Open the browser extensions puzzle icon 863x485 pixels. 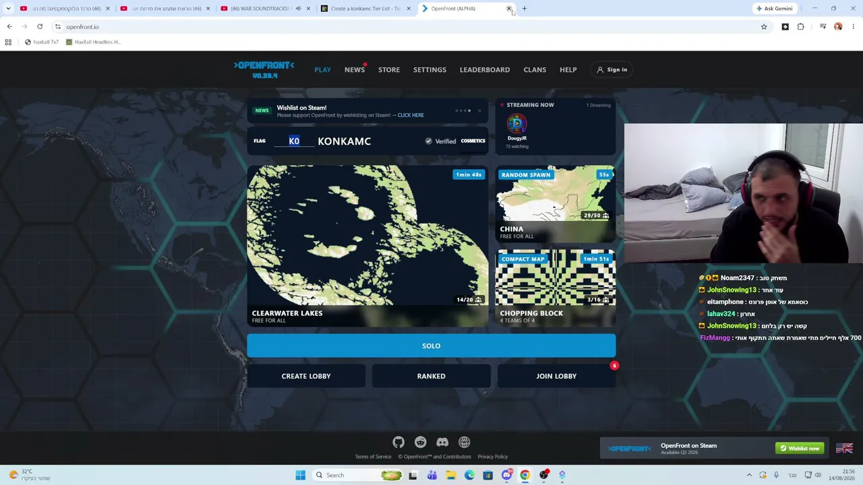(x=800, y=26)
